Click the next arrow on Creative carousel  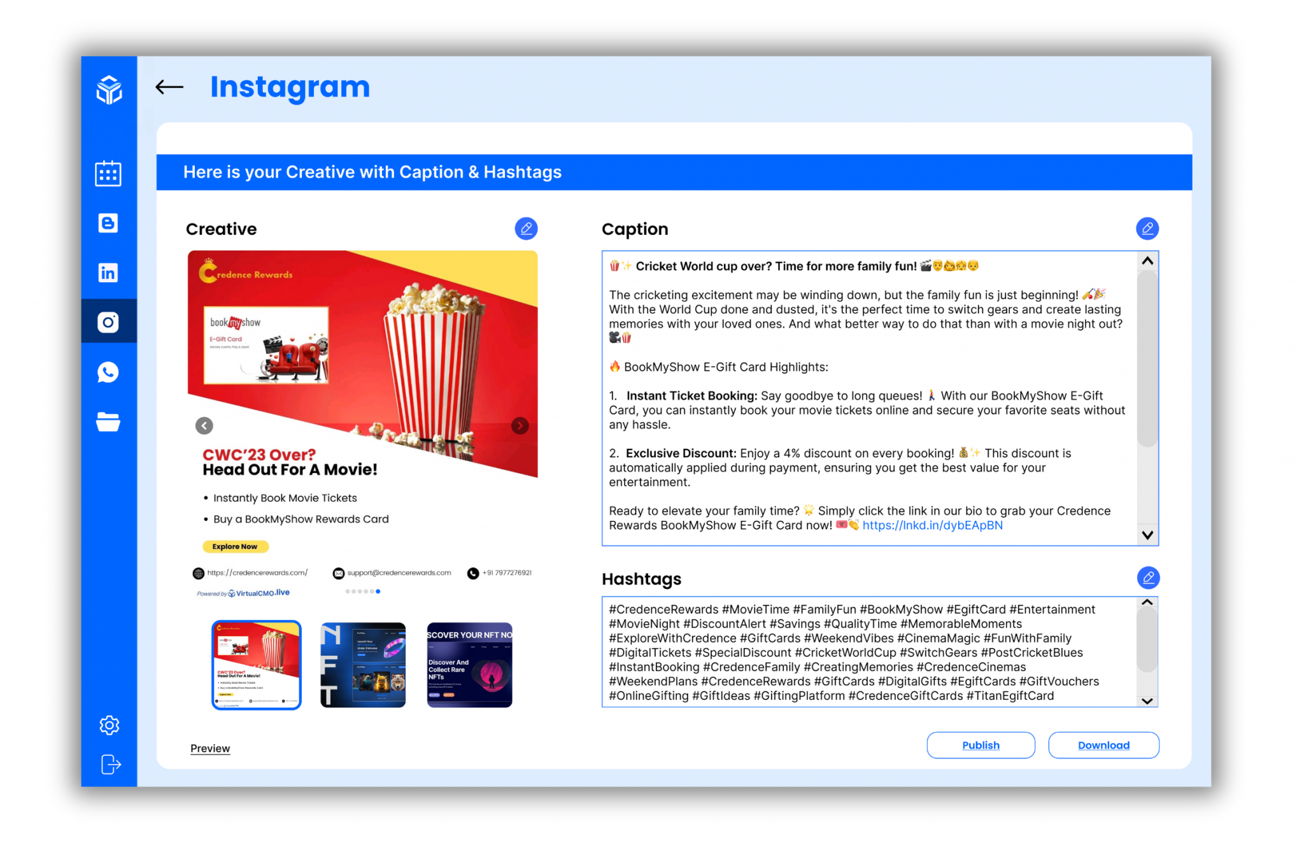[x=521, y=426]
